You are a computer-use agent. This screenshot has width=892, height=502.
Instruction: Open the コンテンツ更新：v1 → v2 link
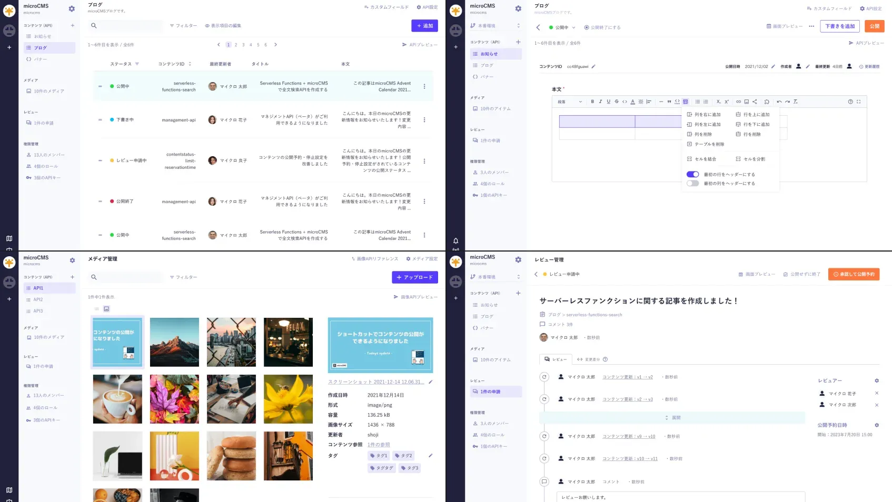[628, 377]
